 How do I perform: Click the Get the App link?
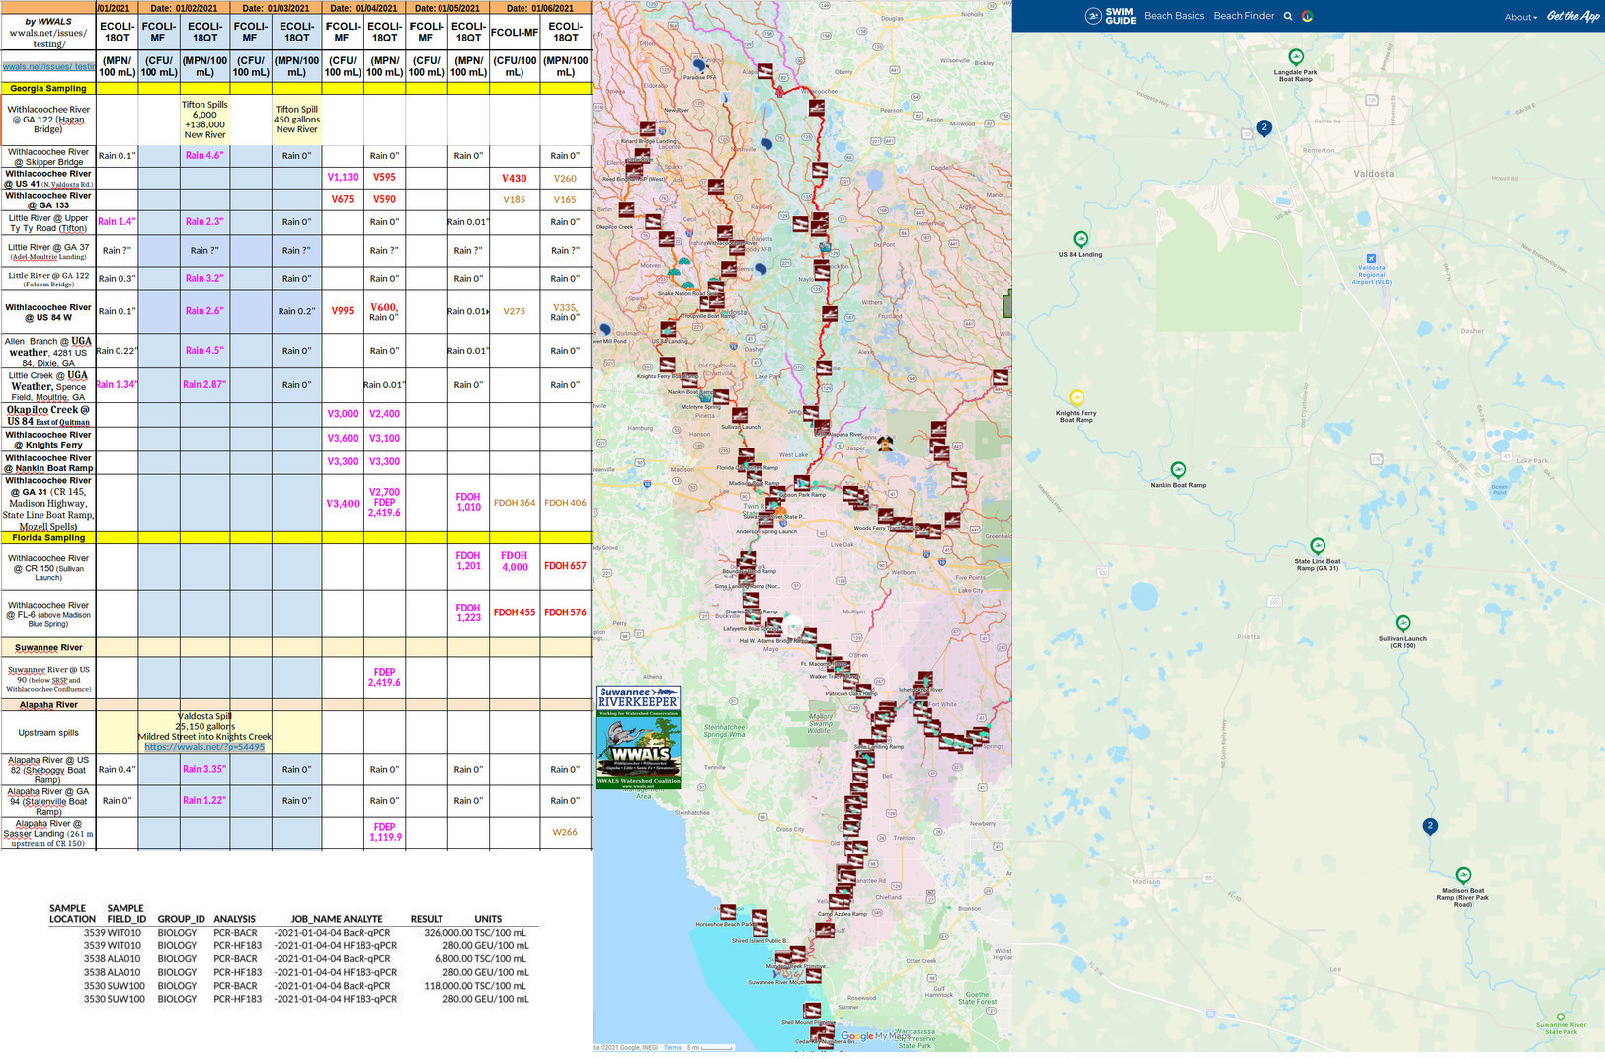click(1572, 16)
